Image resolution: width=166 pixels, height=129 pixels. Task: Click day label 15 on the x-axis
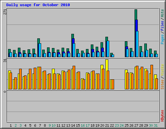78,125
